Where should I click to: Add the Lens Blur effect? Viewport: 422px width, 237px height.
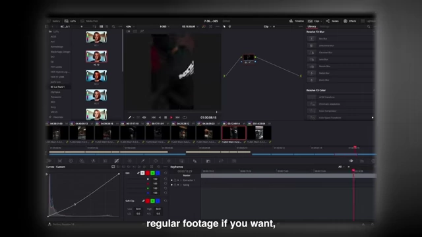[x=340, y=59]
